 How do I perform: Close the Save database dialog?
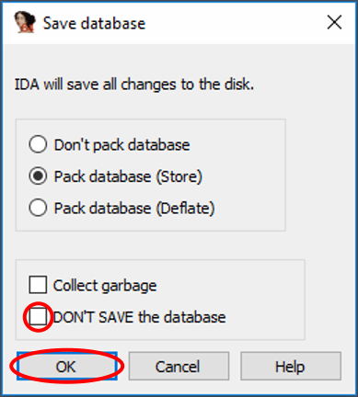(334, 23)
